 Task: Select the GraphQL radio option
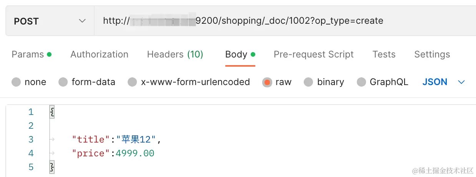(361, 82)
